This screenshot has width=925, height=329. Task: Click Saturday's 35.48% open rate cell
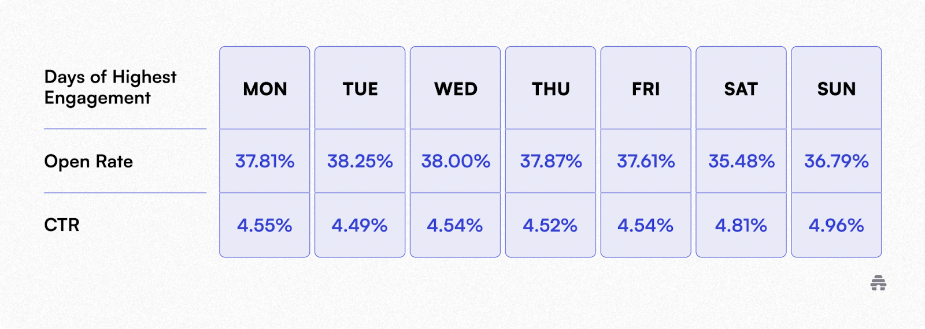coord(741,161)
